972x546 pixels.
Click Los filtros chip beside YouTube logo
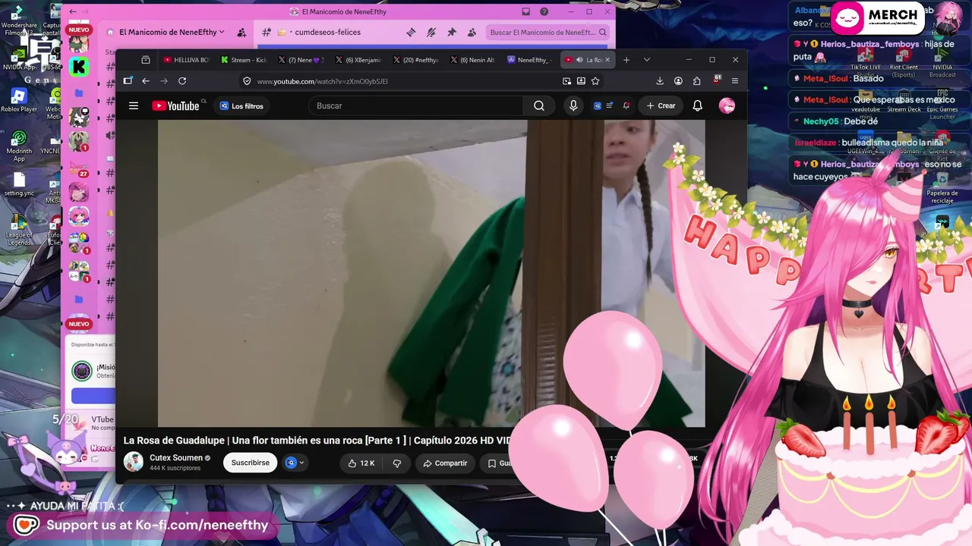click(241, 106)
